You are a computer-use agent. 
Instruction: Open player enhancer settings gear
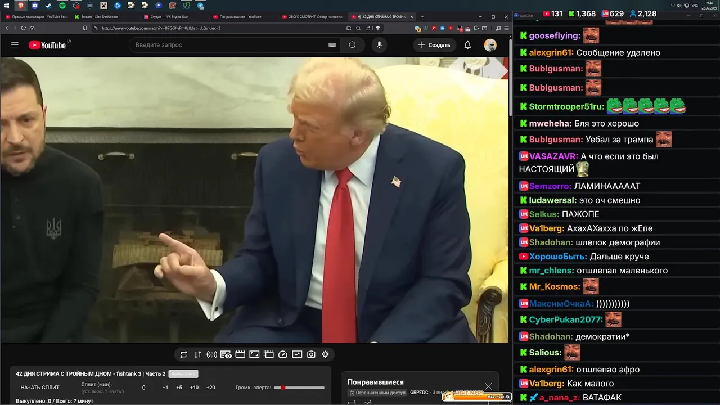[x=325, y=354]
